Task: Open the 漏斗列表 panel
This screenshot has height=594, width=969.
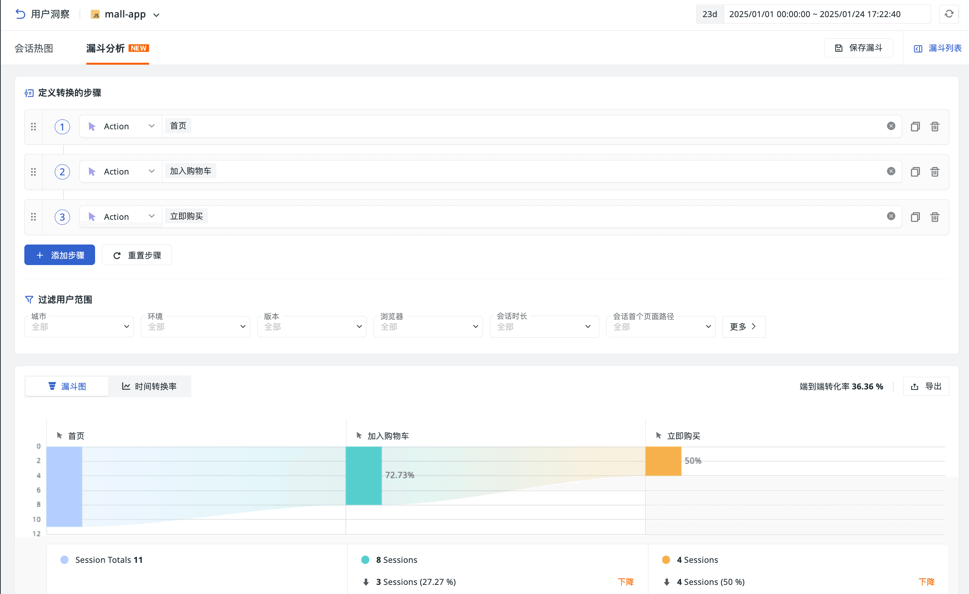Action: [x=937, y=48]
